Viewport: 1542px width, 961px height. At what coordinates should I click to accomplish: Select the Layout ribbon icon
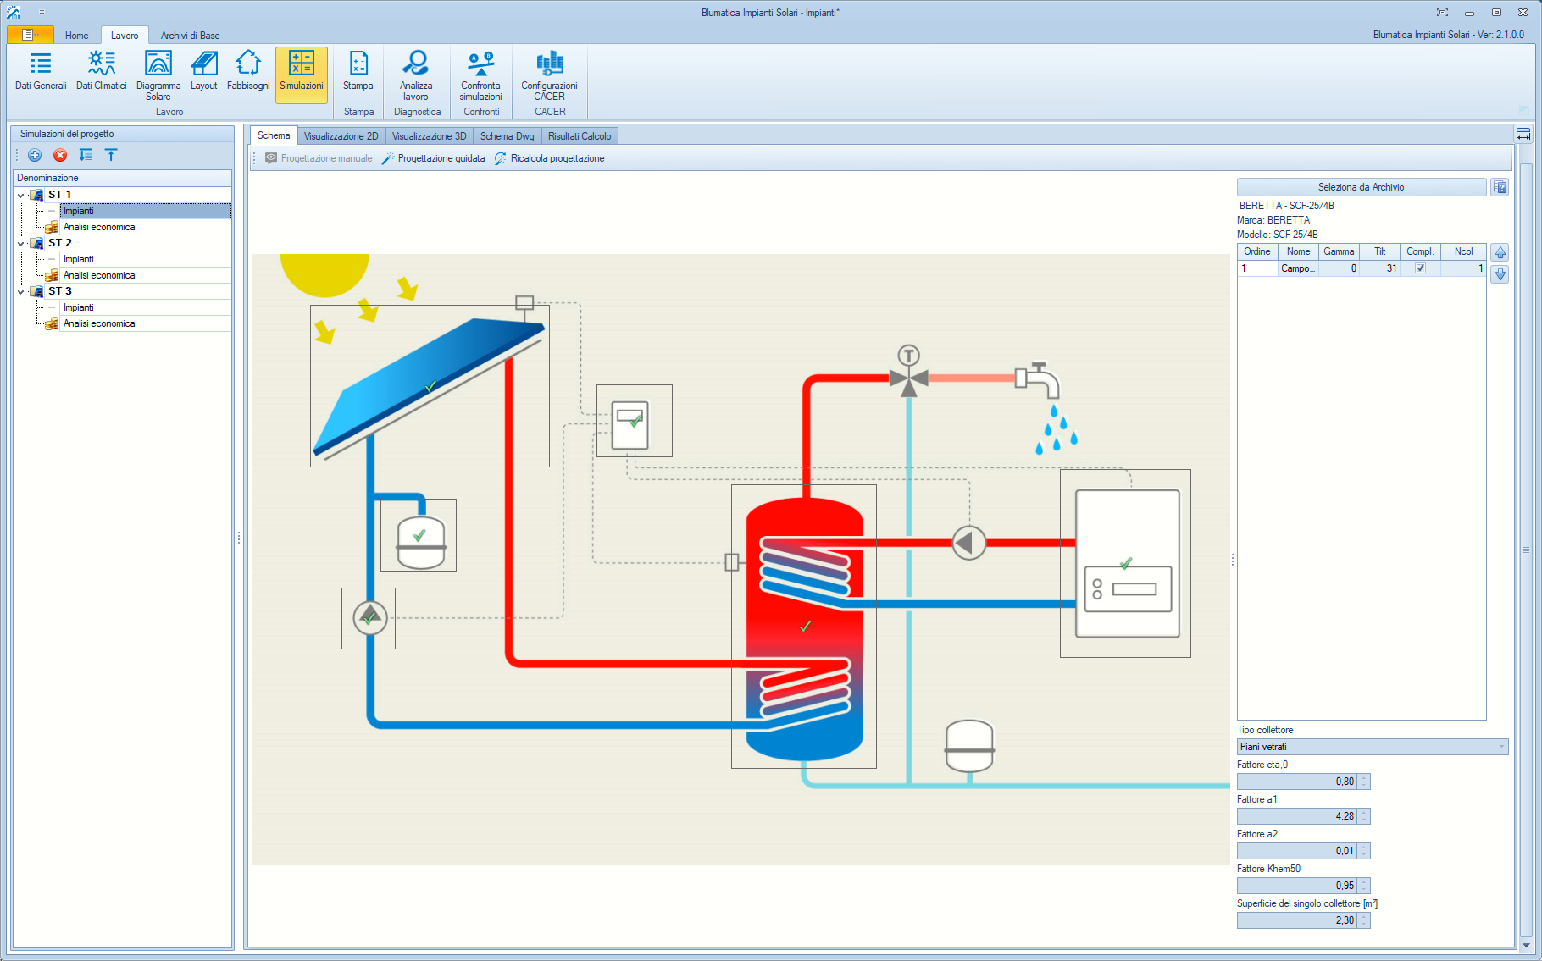tap(203, 71)
